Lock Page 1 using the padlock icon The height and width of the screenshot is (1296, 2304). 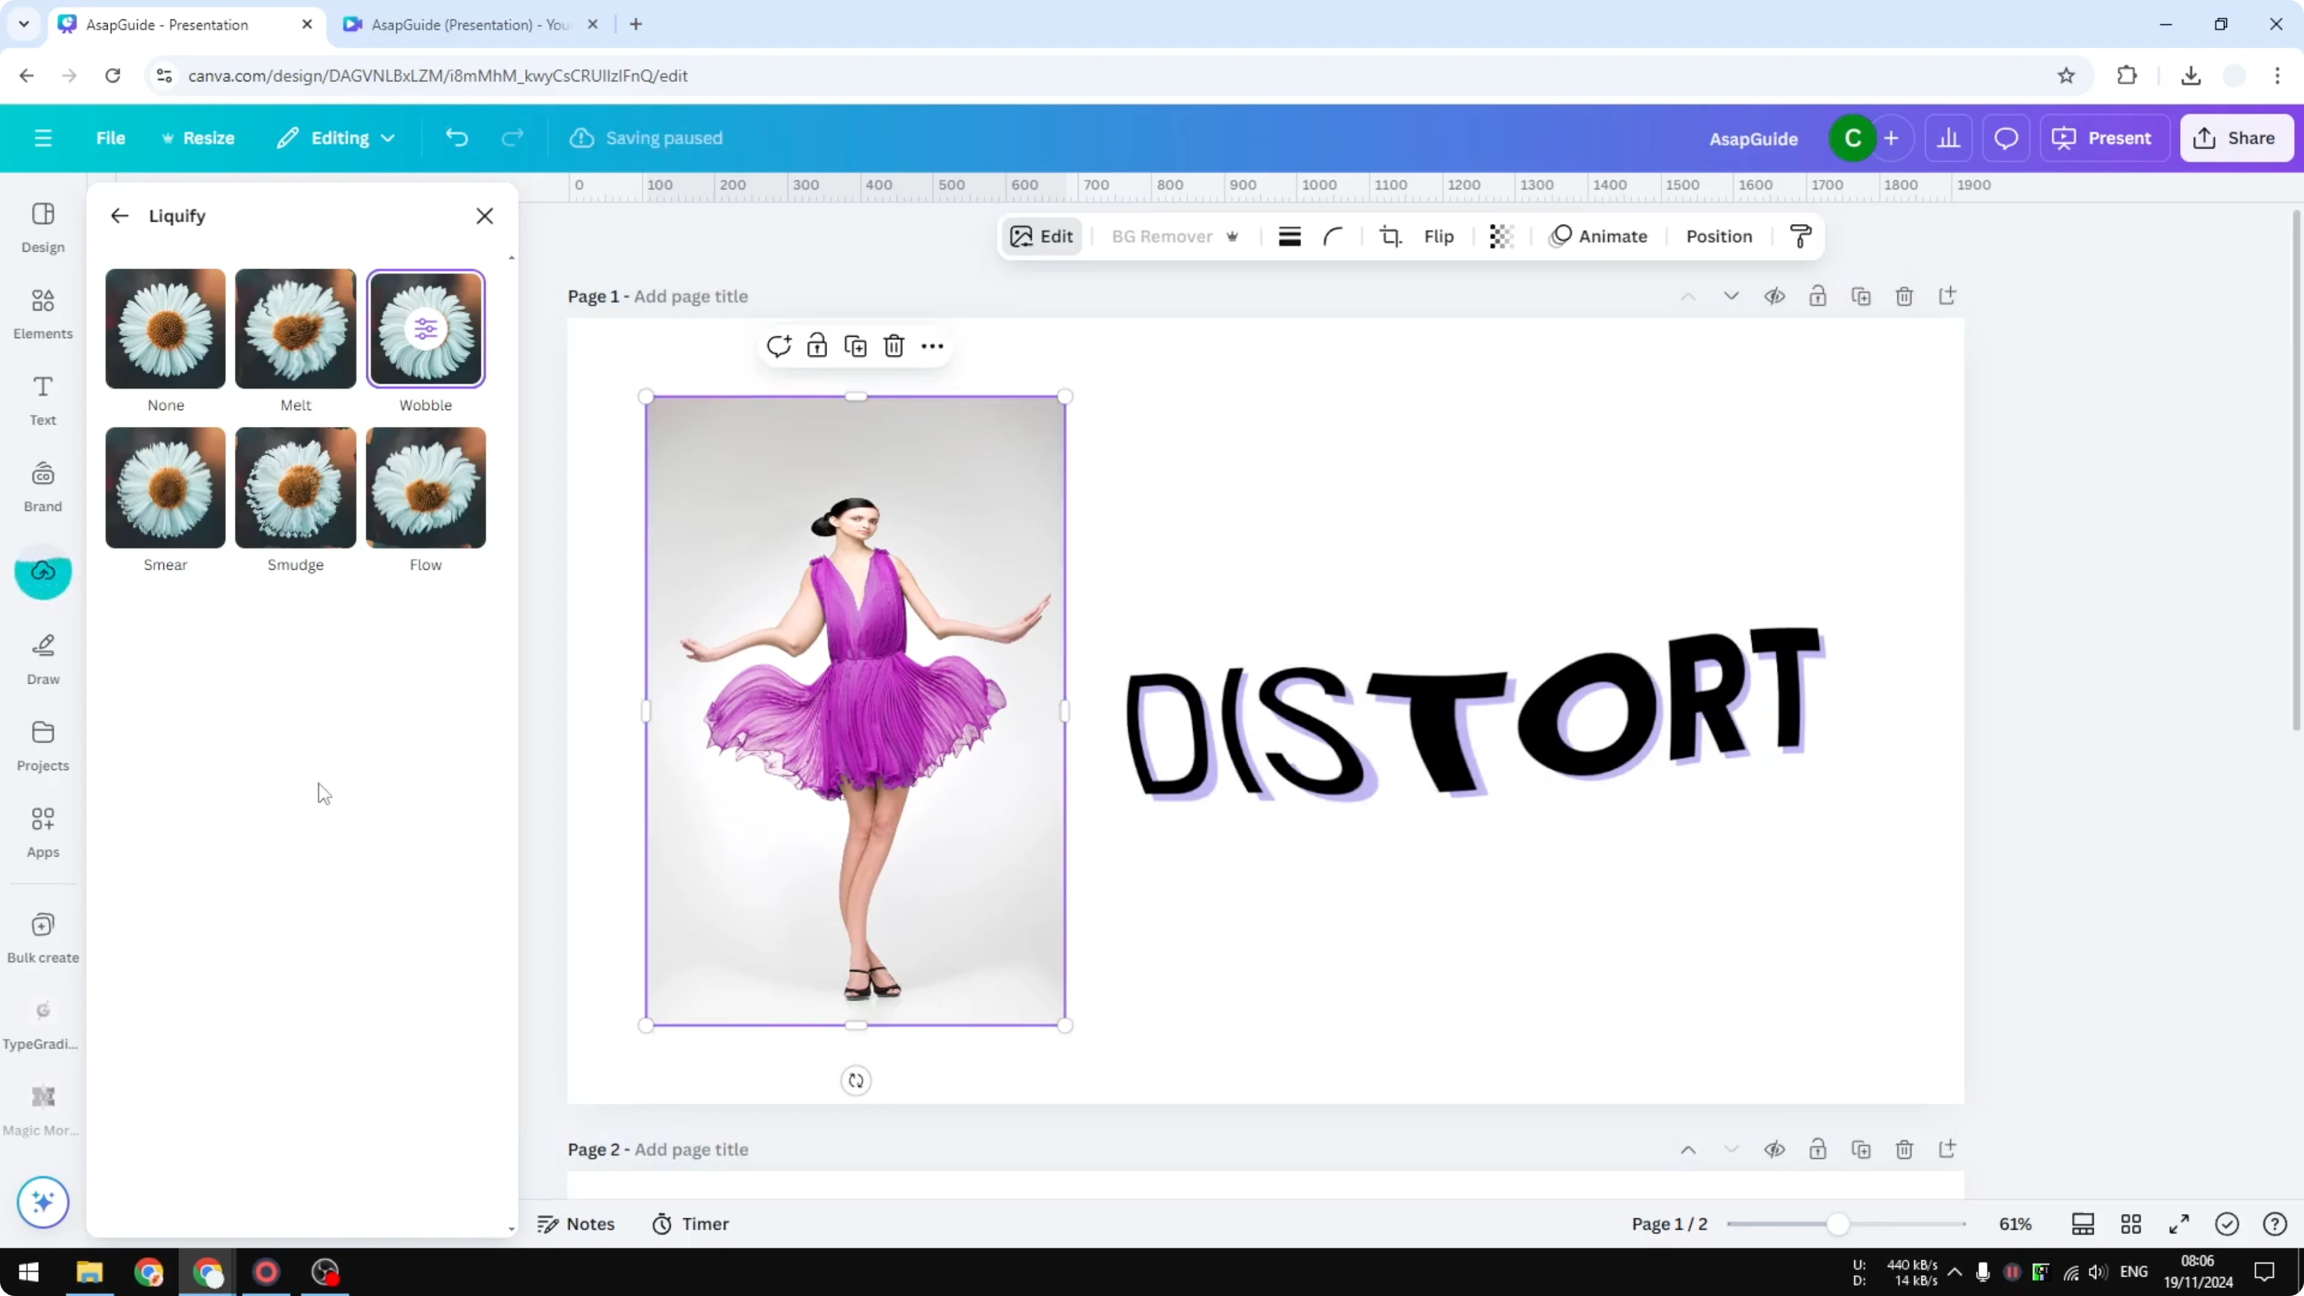point(1818,296)
